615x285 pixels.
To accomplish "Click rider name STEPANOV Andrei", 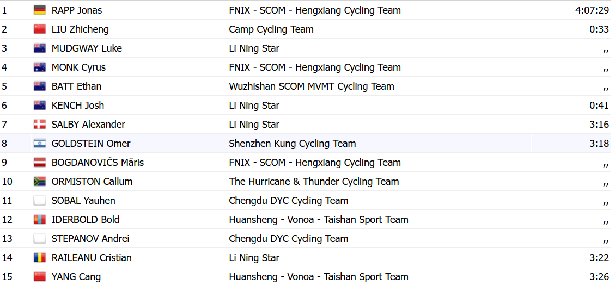I will 90,239.
